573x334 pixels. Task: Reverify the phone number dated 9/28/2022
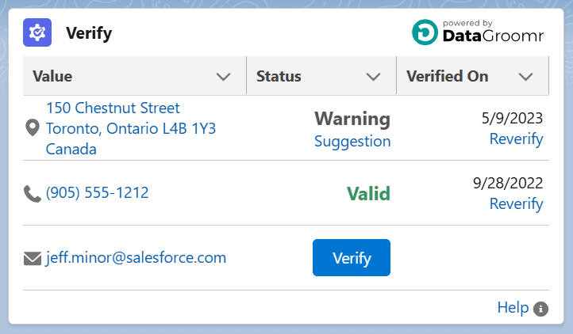point(516,204)
